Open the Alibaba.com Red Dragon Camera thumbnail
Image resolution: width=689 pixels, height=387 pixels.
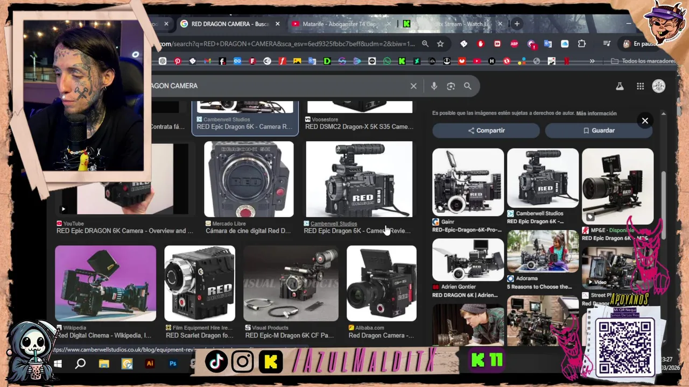382,283
